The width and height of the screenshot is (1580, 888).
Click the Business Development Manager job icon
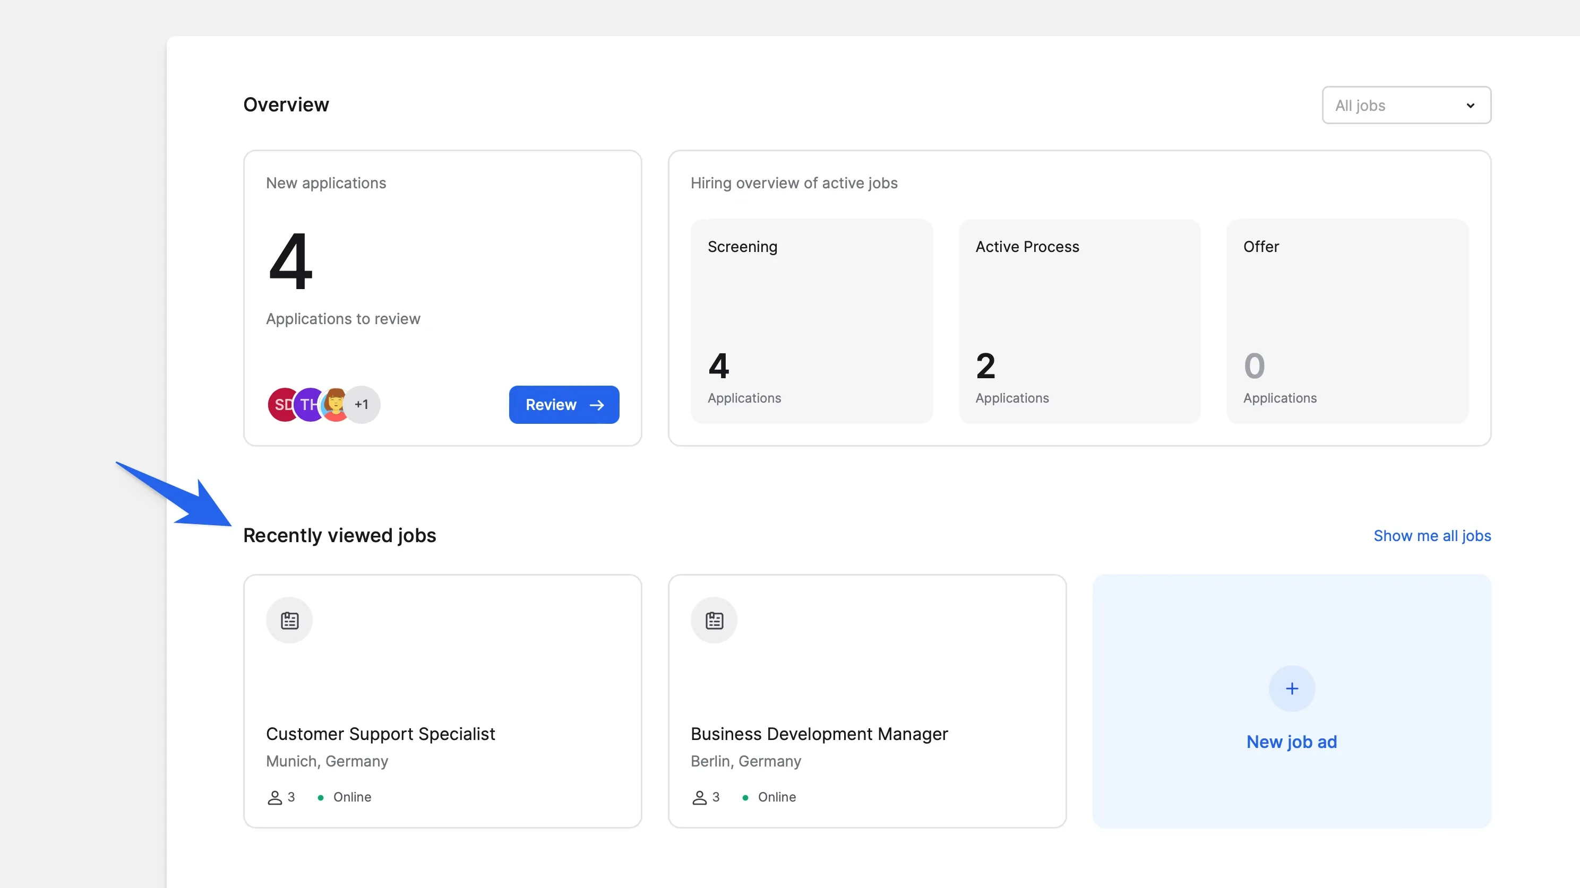pyautogui.click(x=714, y=620)
